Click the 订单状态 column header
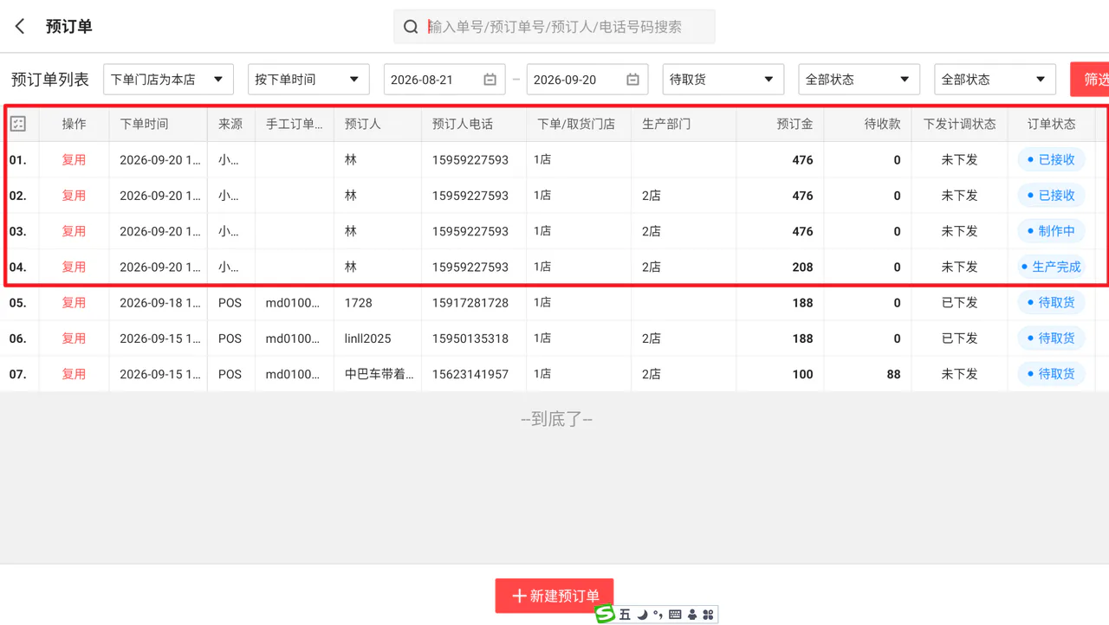The width and height of the screenshot is (1109, 625). pos(1051,124)
